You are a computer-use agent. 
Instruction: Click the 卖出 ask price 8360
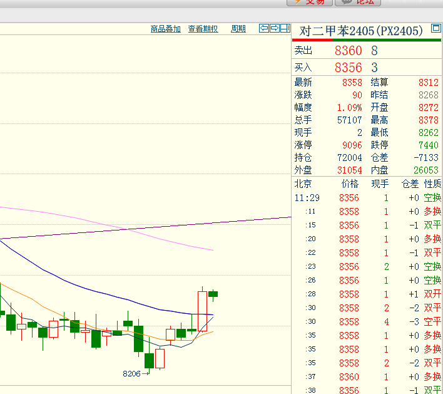pos(348,51)
